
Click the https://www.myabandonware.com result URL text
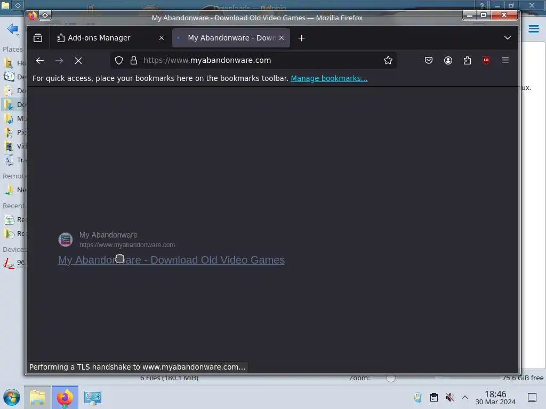(x=127, y=245)
